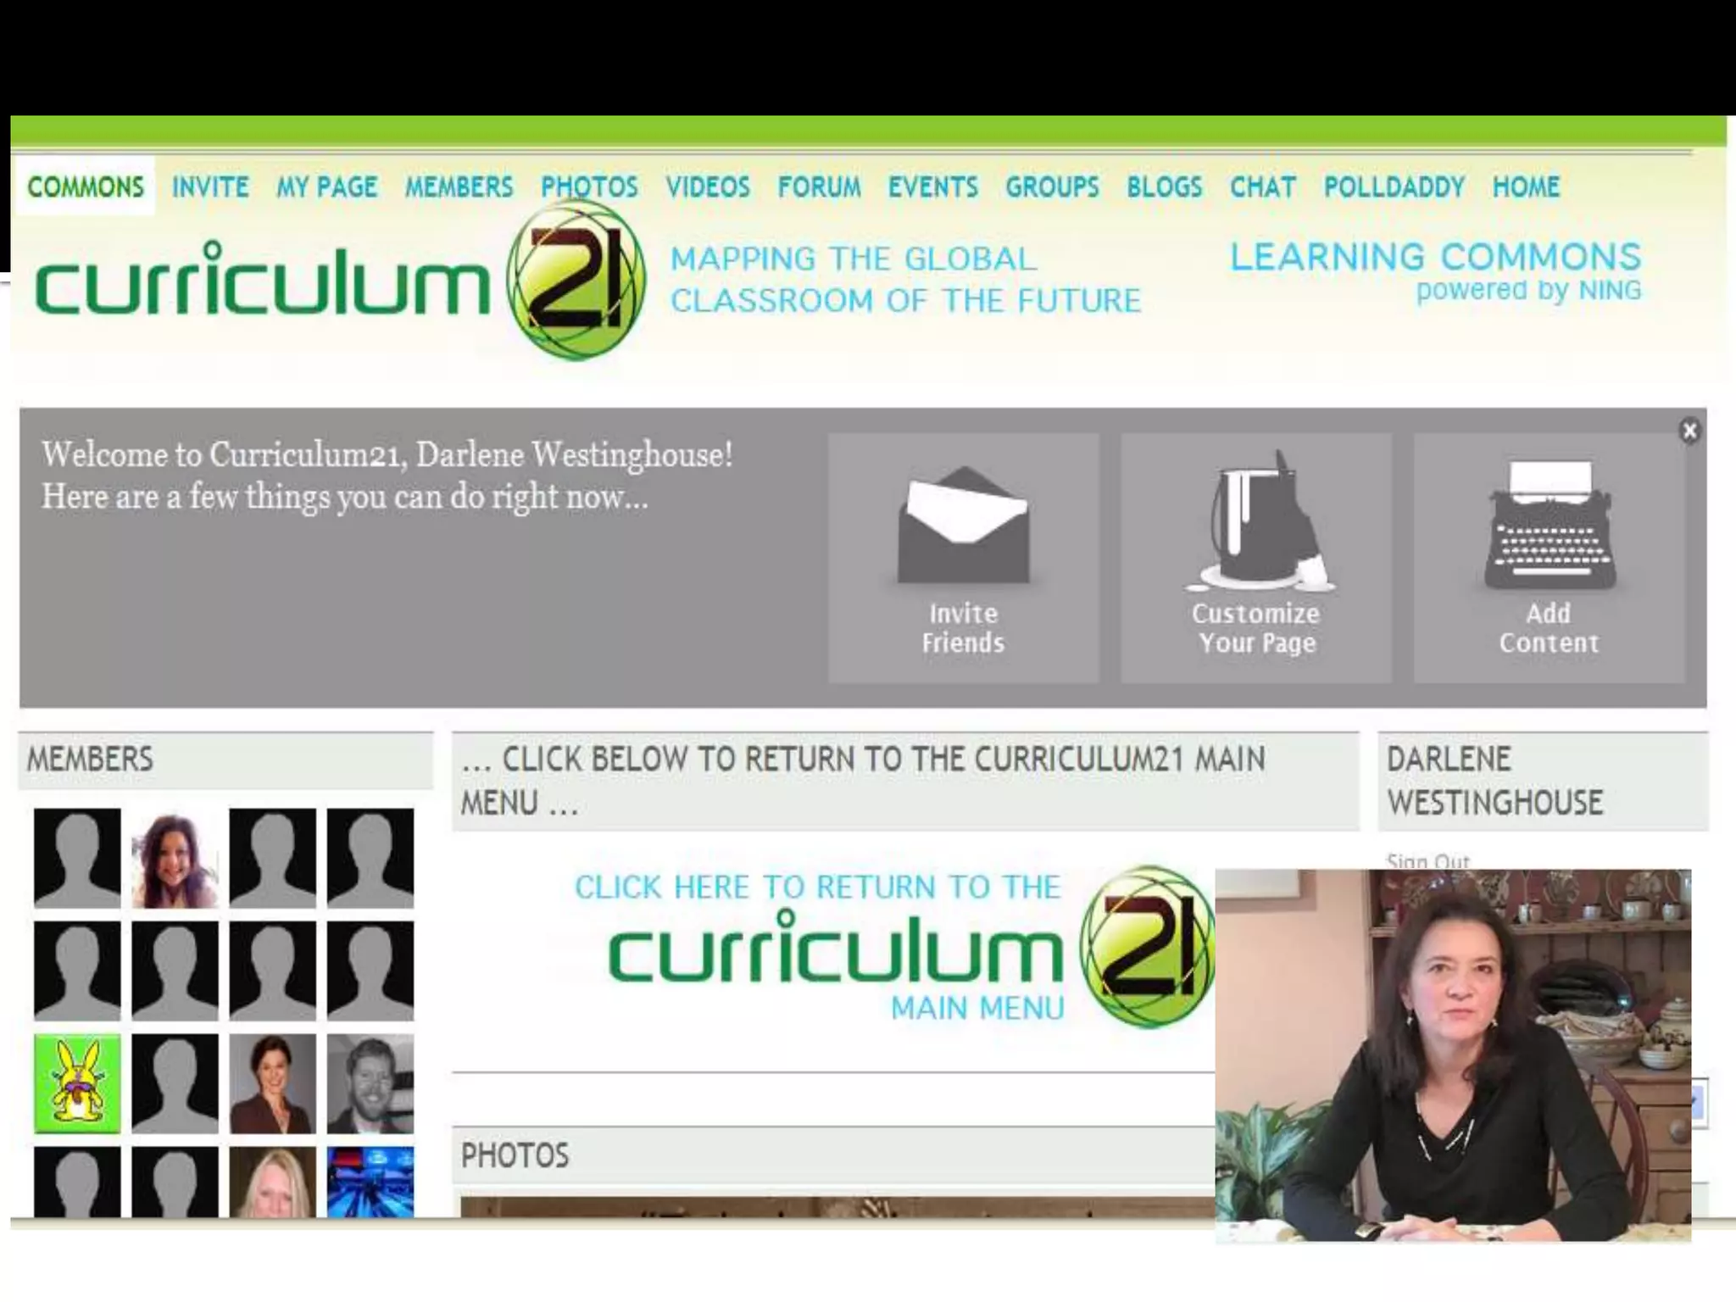Open the INVITE menu item
Image resolution: width=1736 pixels, height=1302 pixels.
click(x=211, y=186)
